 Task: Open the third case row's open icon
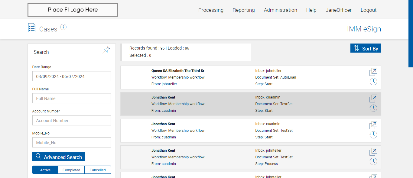373,125
